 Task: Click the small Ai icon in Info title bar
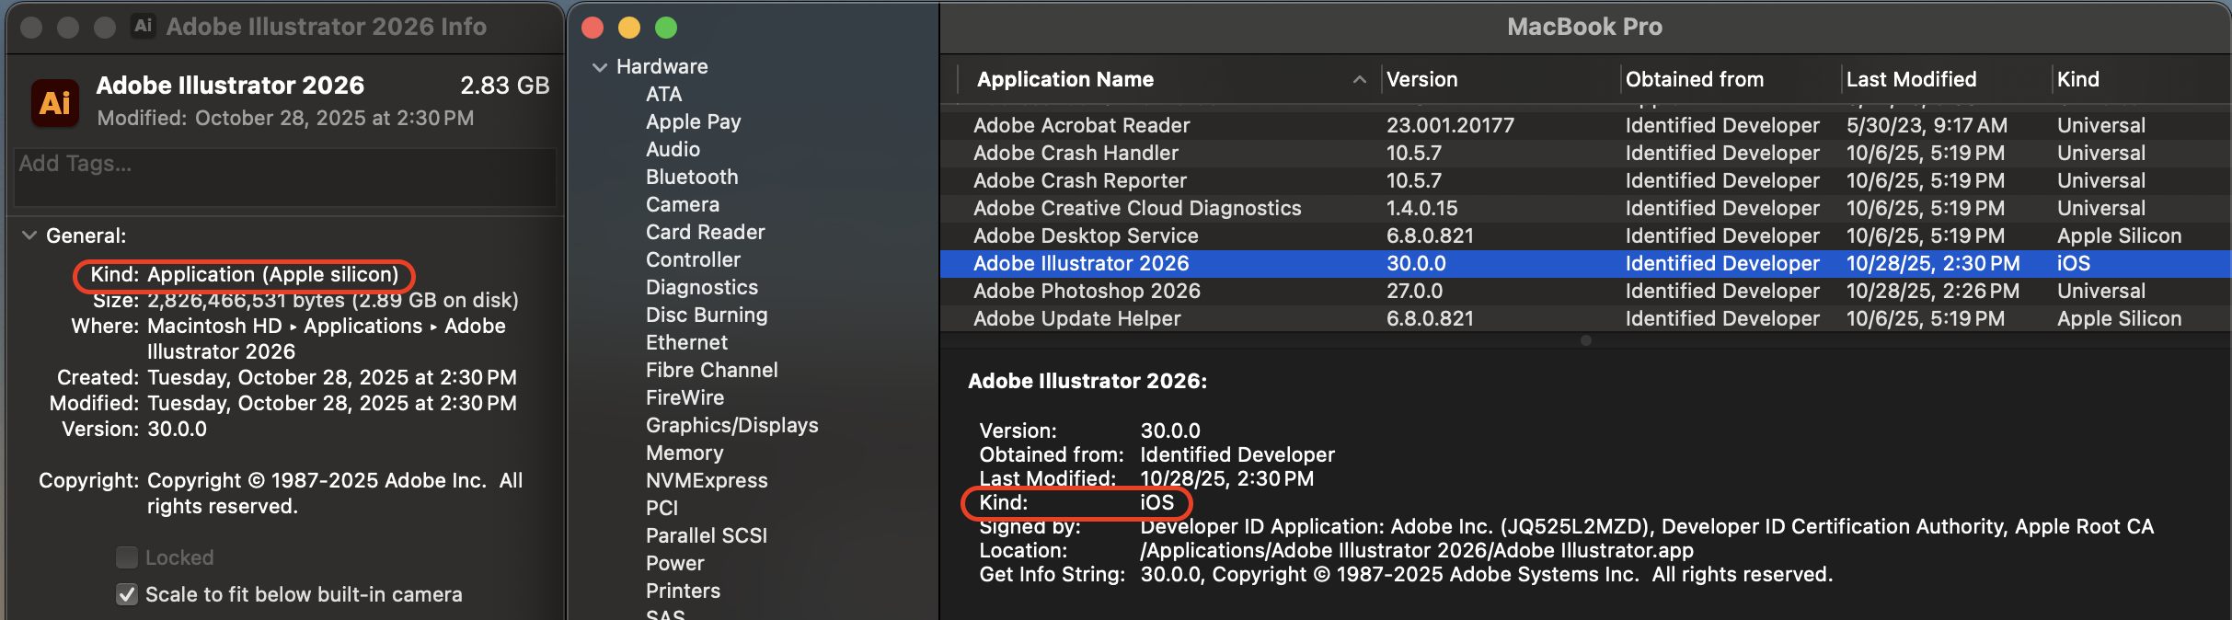143,26
